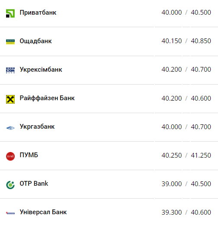218x225 pixels.
Task: Select the Укрексімбанк row name
Action: (41, 70)
